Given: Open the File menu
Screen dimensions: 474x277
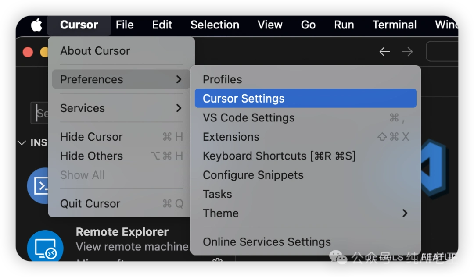Looking at the screenshot, I should (x=125, y=25).
